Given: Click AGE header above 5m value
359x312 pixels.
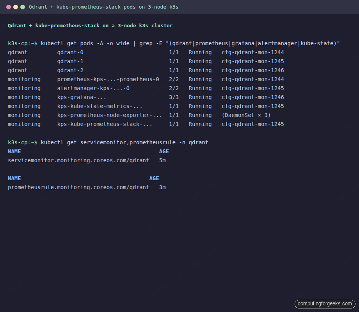Looking at the screenshot, I should coord(164,152).
